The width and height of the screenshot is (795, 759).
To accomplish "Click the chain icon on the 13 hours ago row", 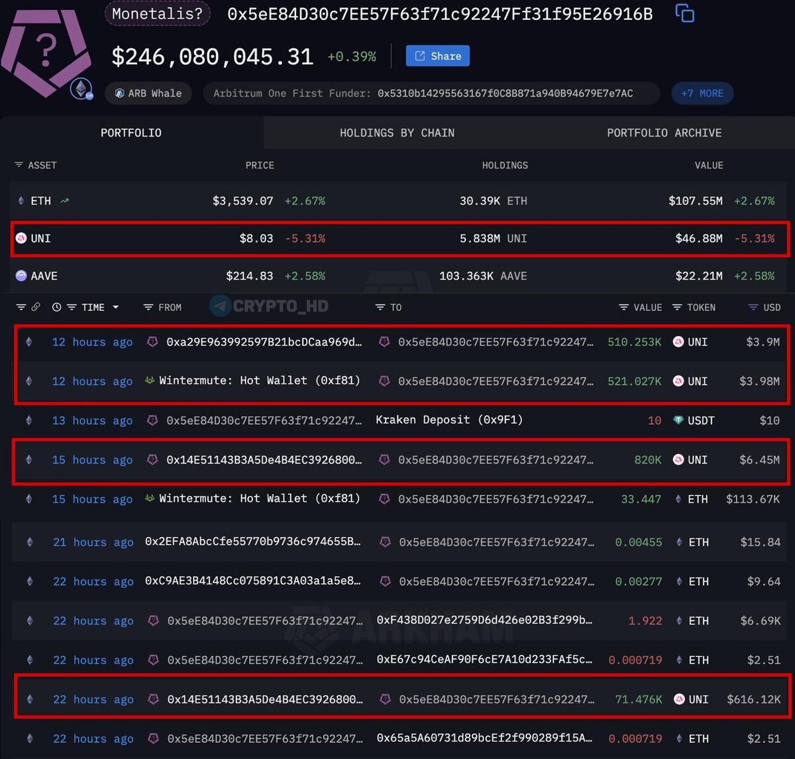I will [28, 420].
